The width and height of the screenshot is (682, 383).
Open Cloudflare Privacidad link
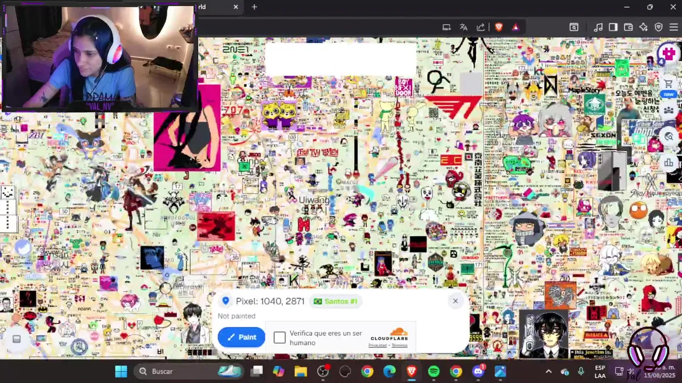point(377,345)
